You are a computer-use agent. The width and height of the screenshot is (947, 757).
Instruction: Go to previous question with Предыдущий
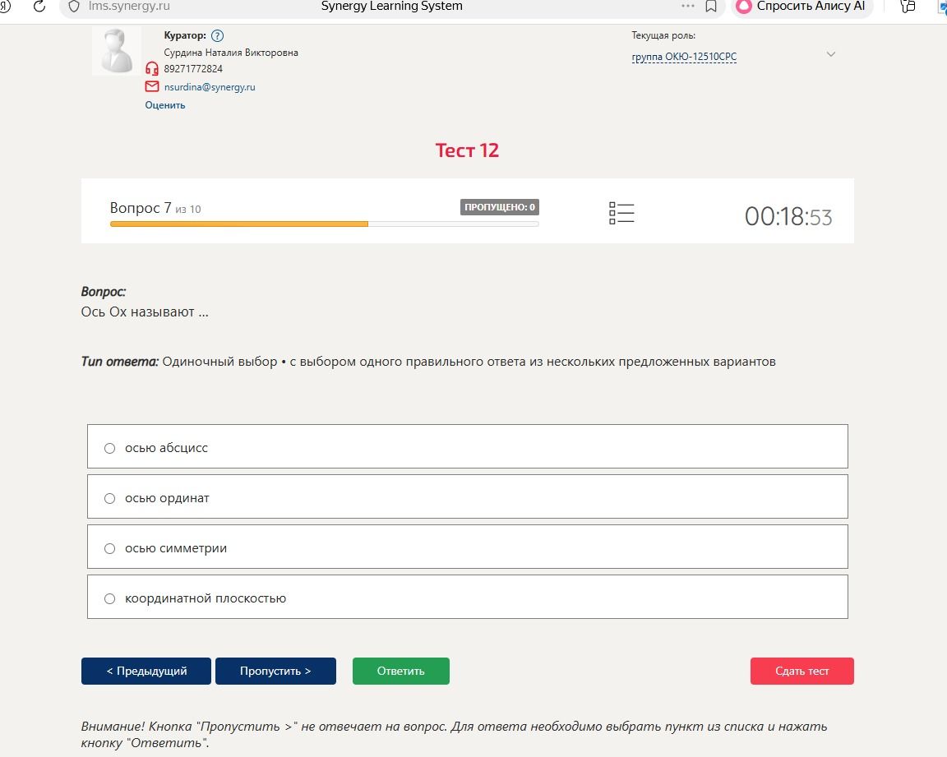pos(146,671)
